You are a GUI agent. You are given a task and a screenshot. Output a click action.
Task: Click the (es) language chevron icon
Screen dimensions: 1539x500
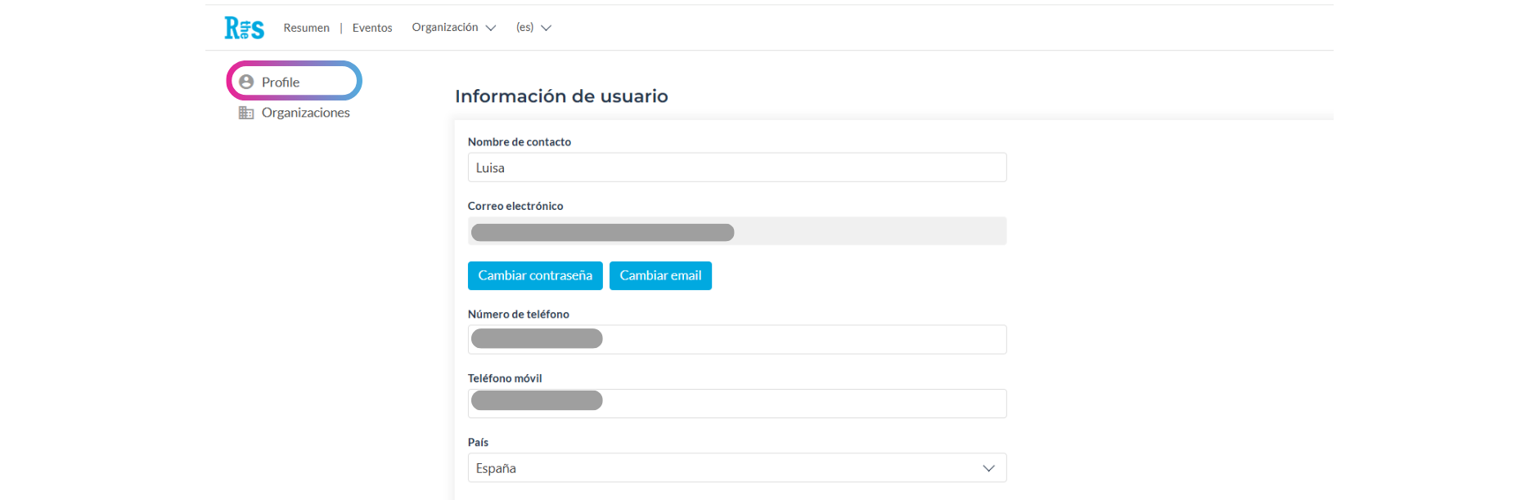tap(547, 28)
